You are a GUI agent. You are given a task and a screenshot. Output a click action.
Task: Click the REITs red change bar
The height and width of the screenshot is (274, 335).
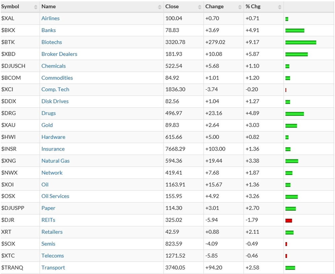(x=289, y=220)
